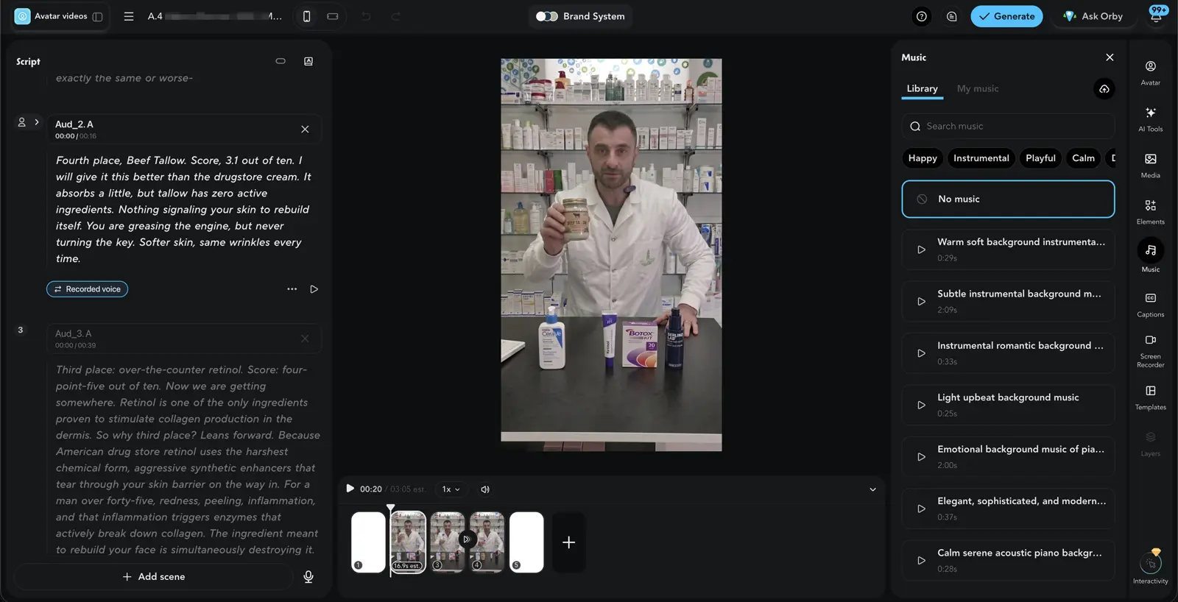
Task: Launch the Screen Recorder
Action: (x=1150, y=351)
